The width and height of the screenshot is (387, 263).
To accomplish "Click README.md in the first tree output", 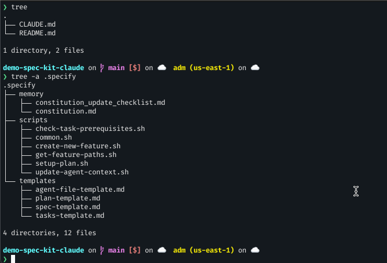I will [37, 33].
